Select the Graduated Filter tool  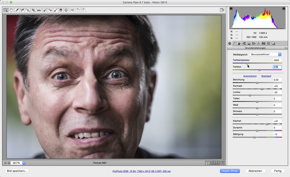(61, 10)
